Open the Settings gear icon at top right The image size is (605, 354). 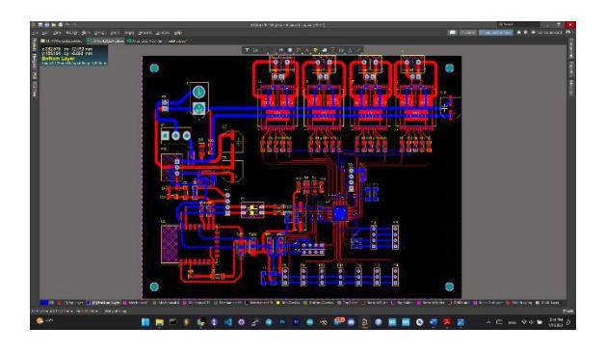[525, 33]
